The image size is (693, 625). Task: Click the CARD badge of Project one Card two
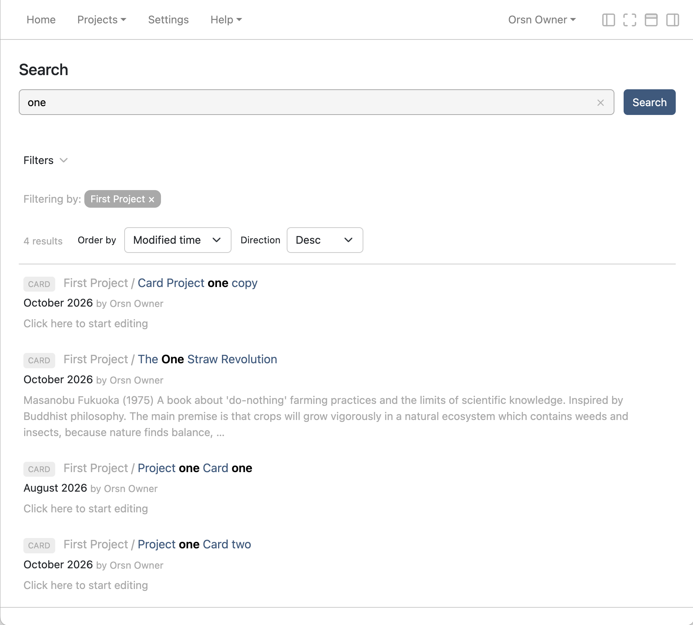point(39,545)
